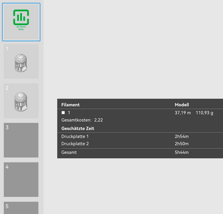Select the Druckplatte 1 row label
The width and height of the screenshot is (223, 214).
tap(75, 136)
